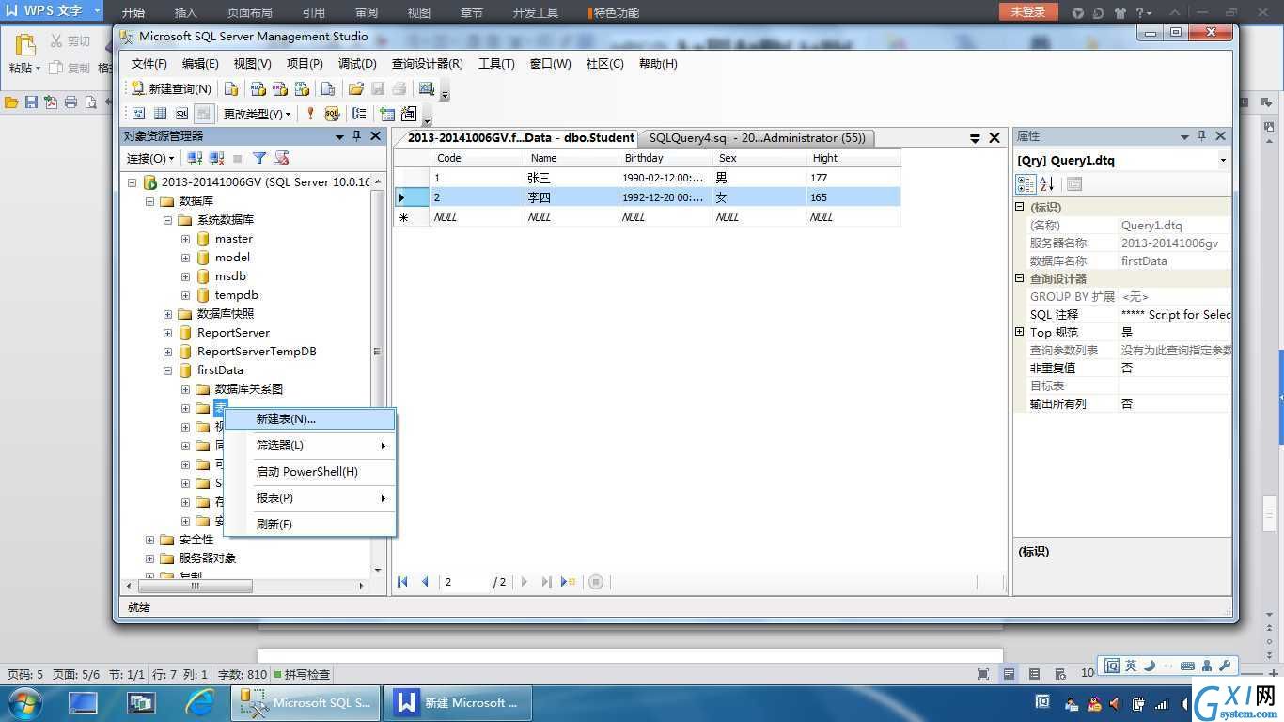Viewport: 1284px width, 722px height.
Task: Pin the 对象资源管理器 panel
Action: (x=356, y=136)
